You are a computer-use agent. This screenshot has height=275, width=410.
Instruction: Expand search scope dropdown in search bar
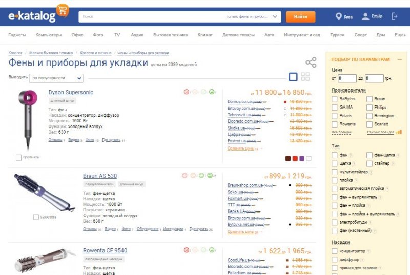(x=275, y=16)
